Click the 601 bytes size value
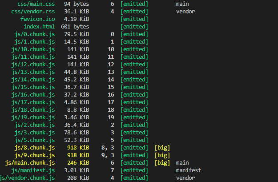278x182 pixels. 75,27
